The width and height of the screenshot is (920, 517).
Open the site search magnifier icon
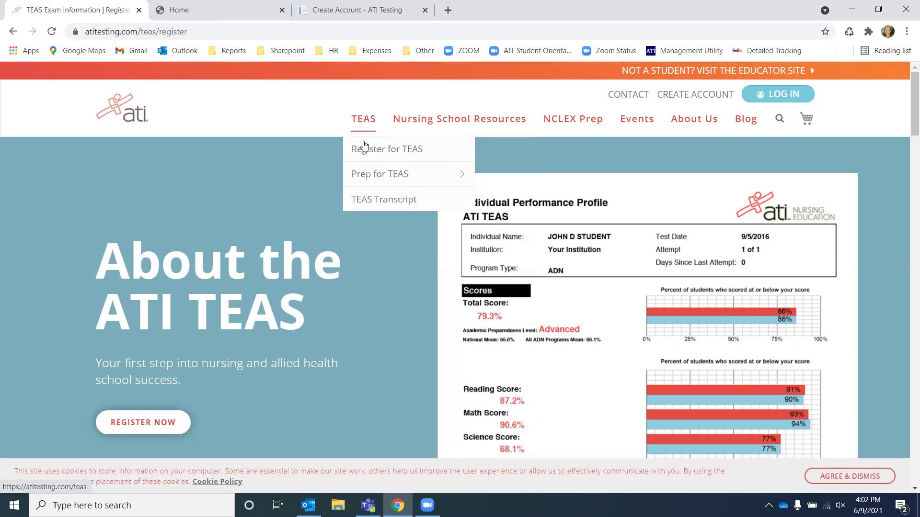coord(780,118)
